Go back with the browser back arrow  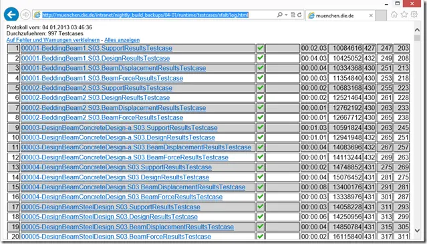(x=11, y=15)
